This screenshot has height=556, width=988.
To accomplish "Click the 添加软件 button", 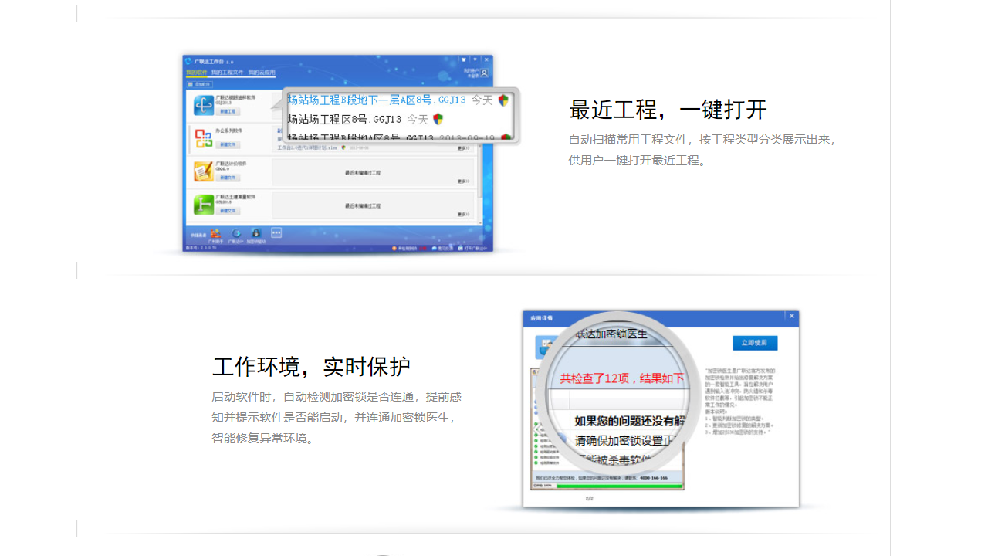I will [200, 84].
